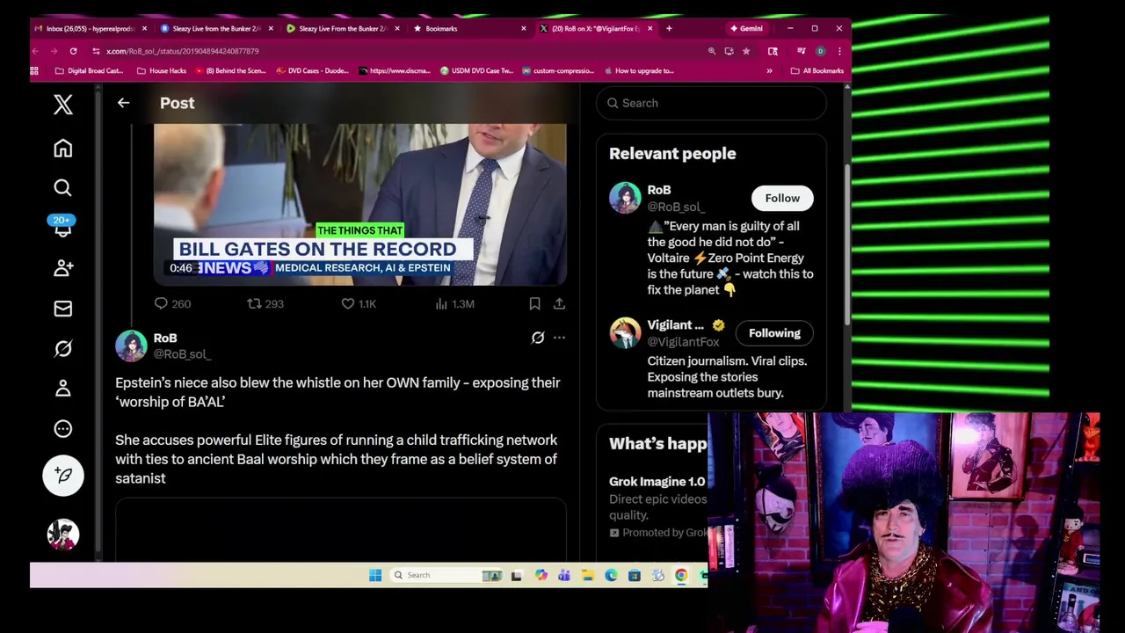
Task: Open Messages envelope icon
Action: pos(62,309)
